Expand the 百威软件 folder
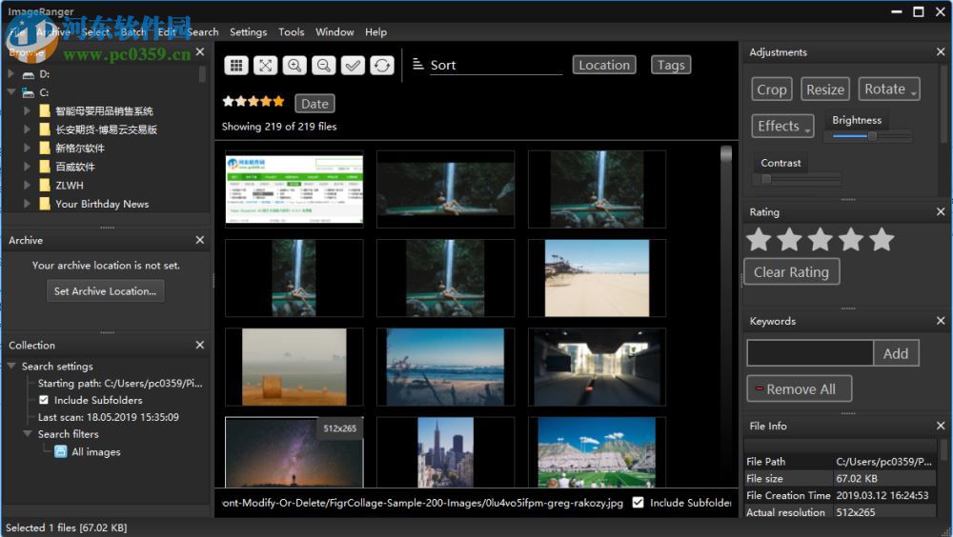 pyautogui.click(x=27, y=166)
